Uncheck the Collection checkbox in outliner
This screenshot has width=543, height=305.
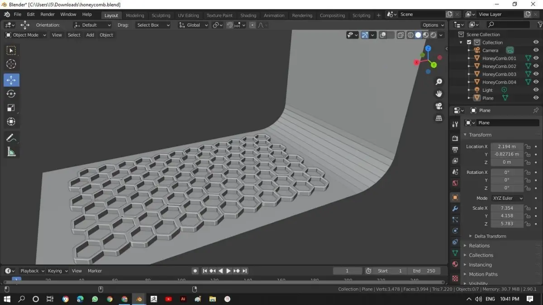point(469,42)
